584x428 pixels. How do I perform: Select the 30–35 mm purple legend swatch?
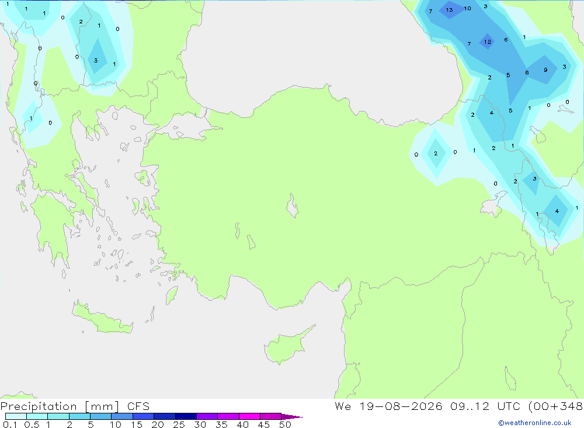pyautogui.click(x=207, y=416)
